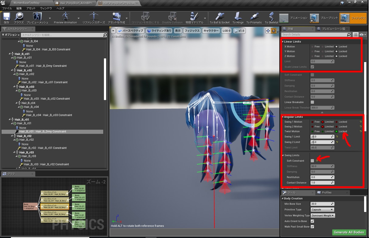This screenshot has height=238, width=369.
Task: Click the skeleton tree vertical scrollbar
Action: (105, 79)
